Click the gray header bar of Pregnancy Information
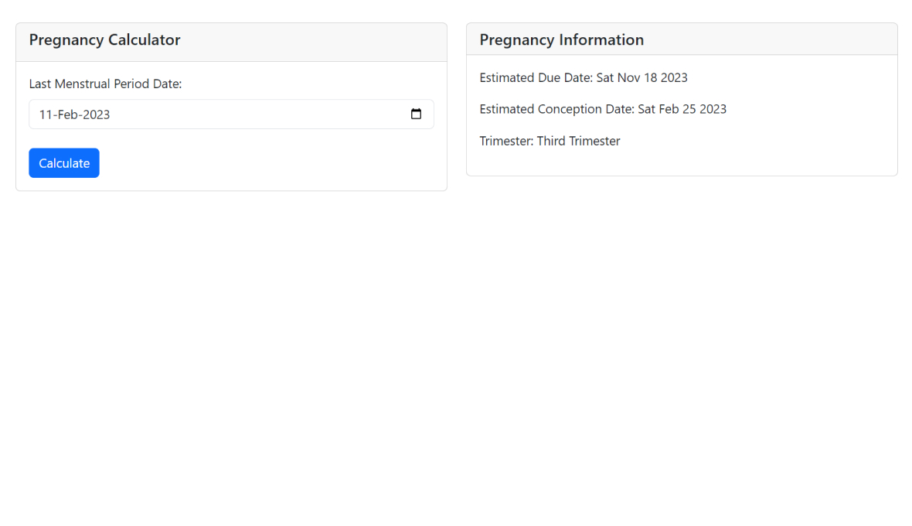The height and width of the screenshot is (526, 912). (773, 39)
